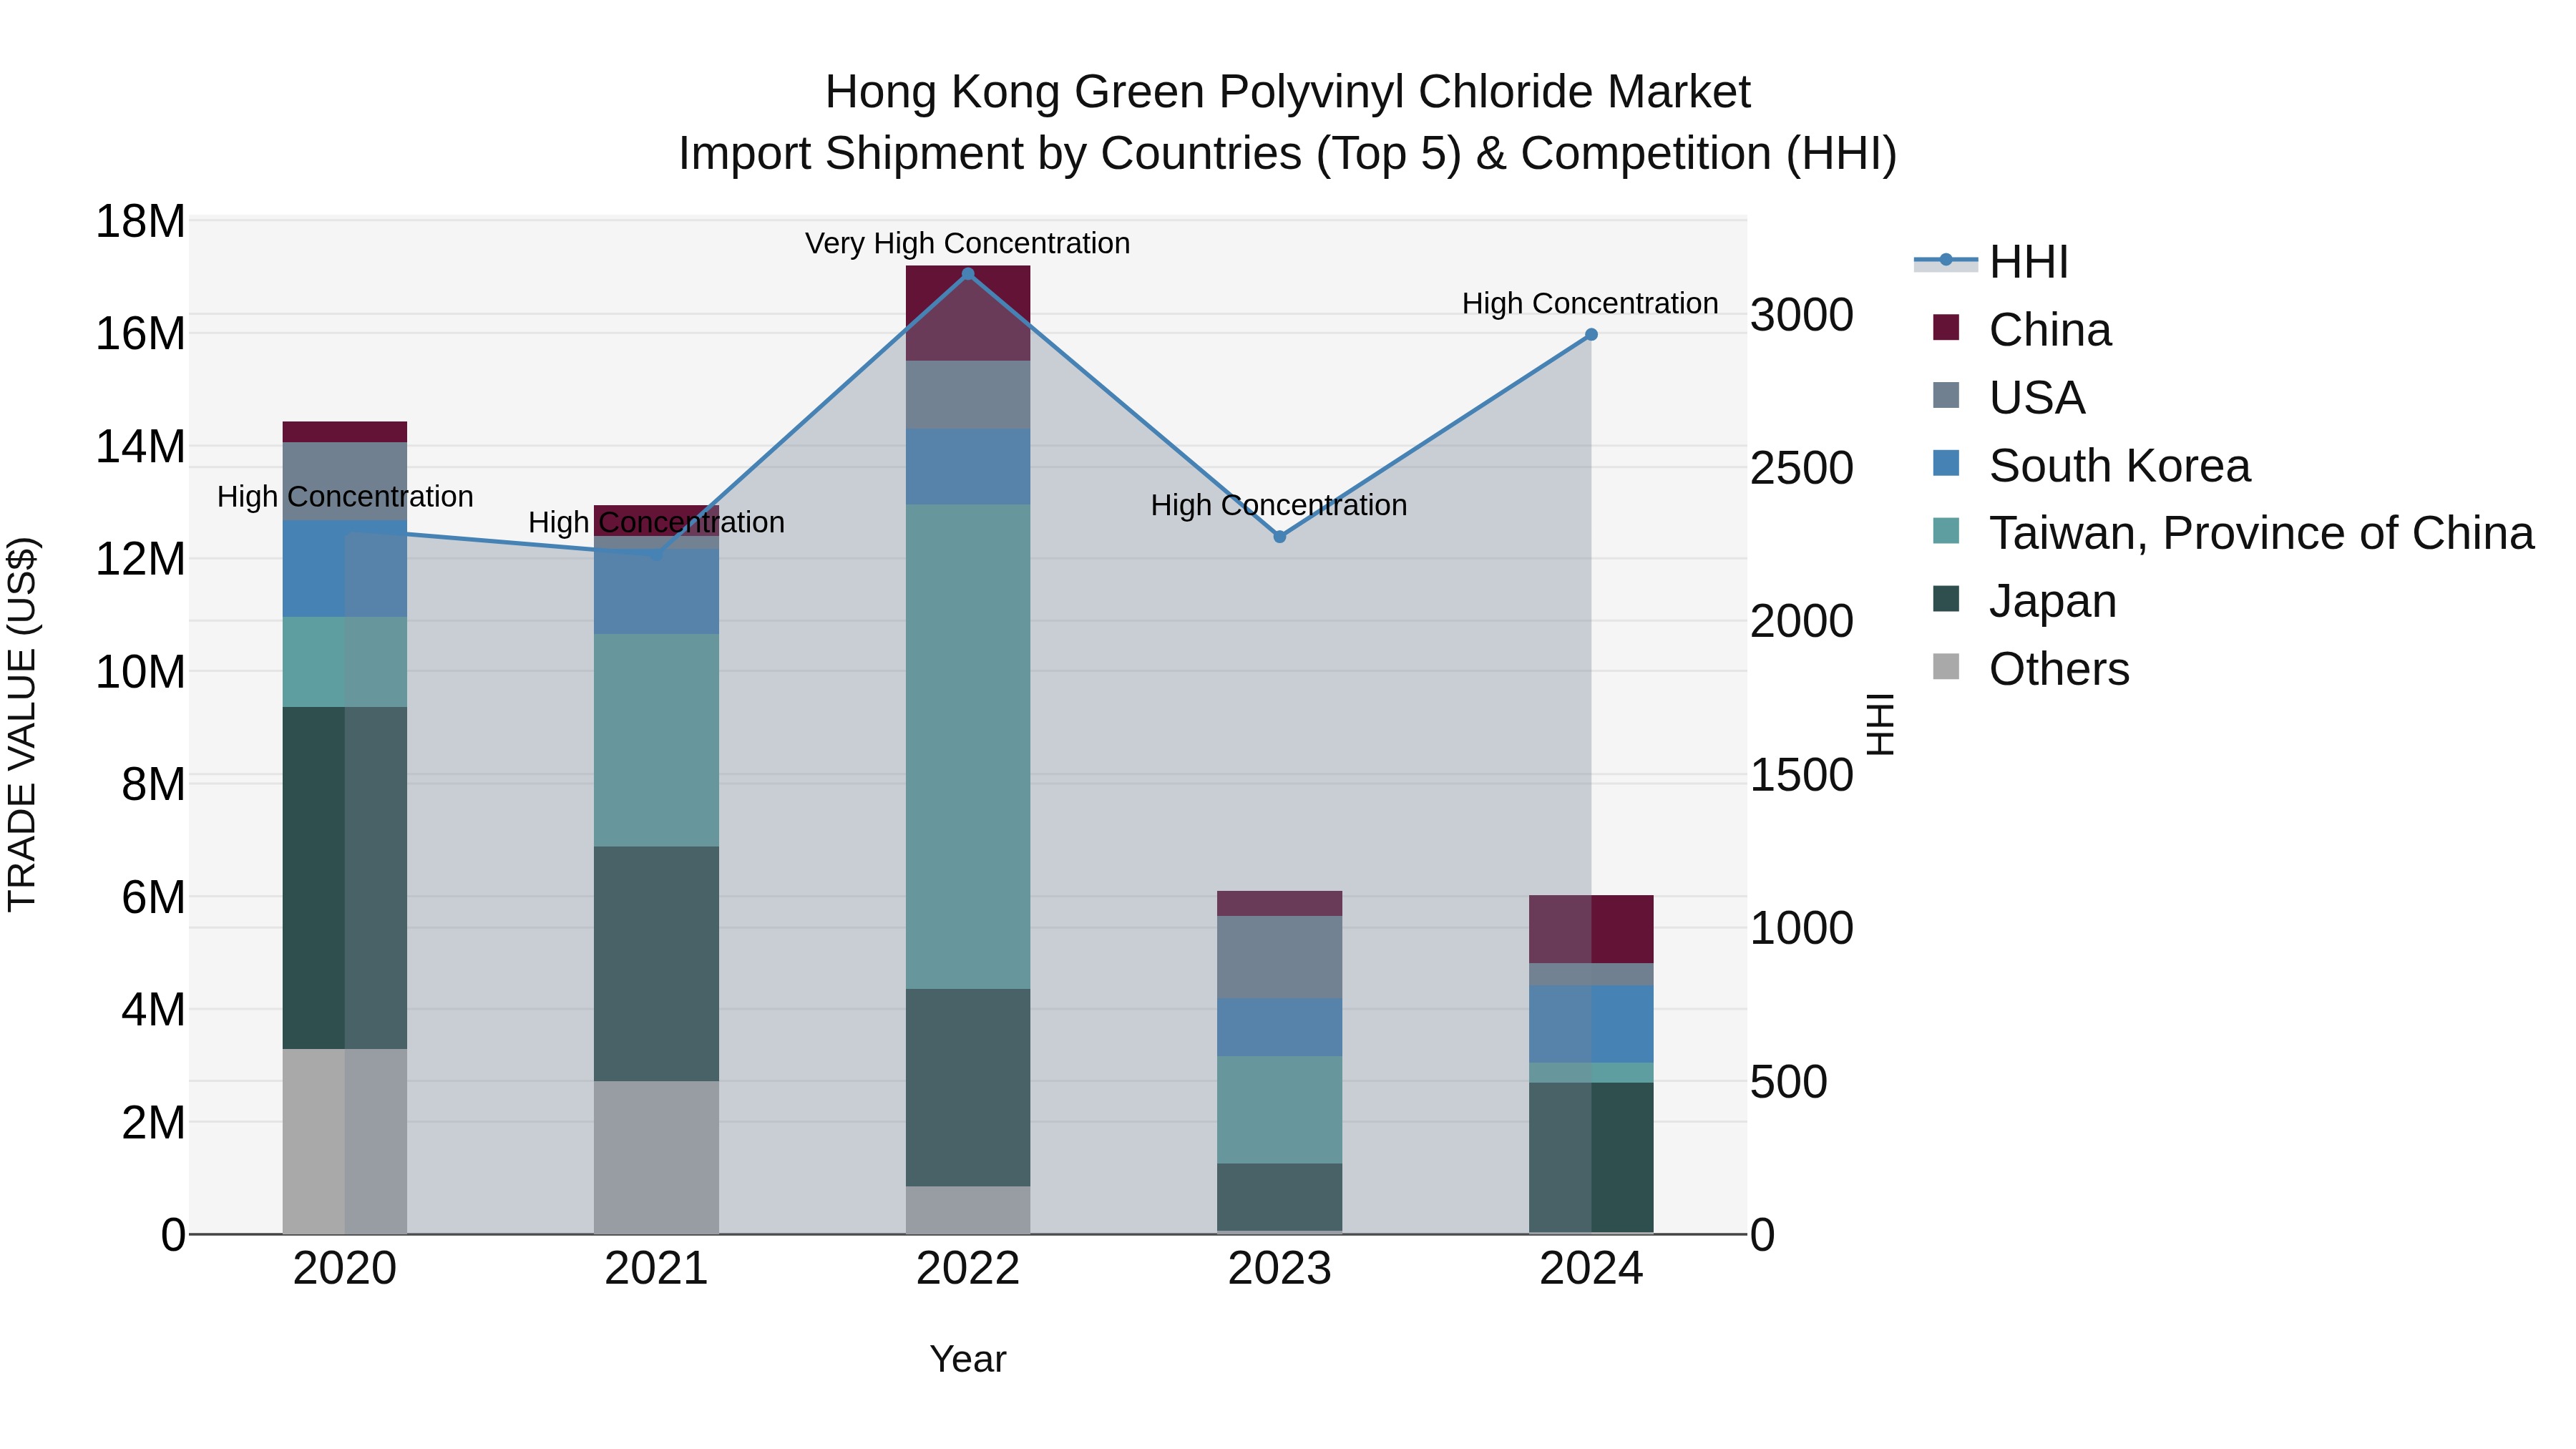Click the Japan dark green legend swatch

click(x=1946, y=599)
